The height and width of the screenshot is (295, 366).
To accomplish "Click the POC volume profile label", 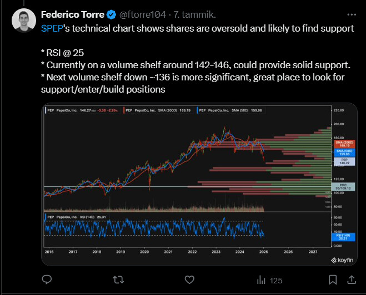I will (x=343, y=187).
